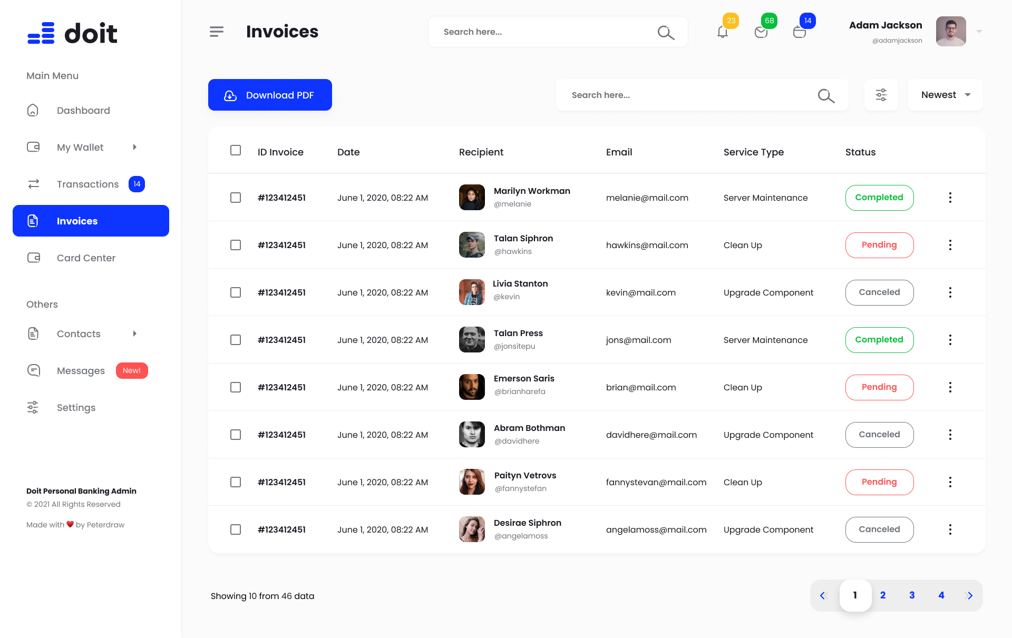Toggle the select-all checkbox in table header
Viewport: 1012px width, 638px height.
[236, 151]
